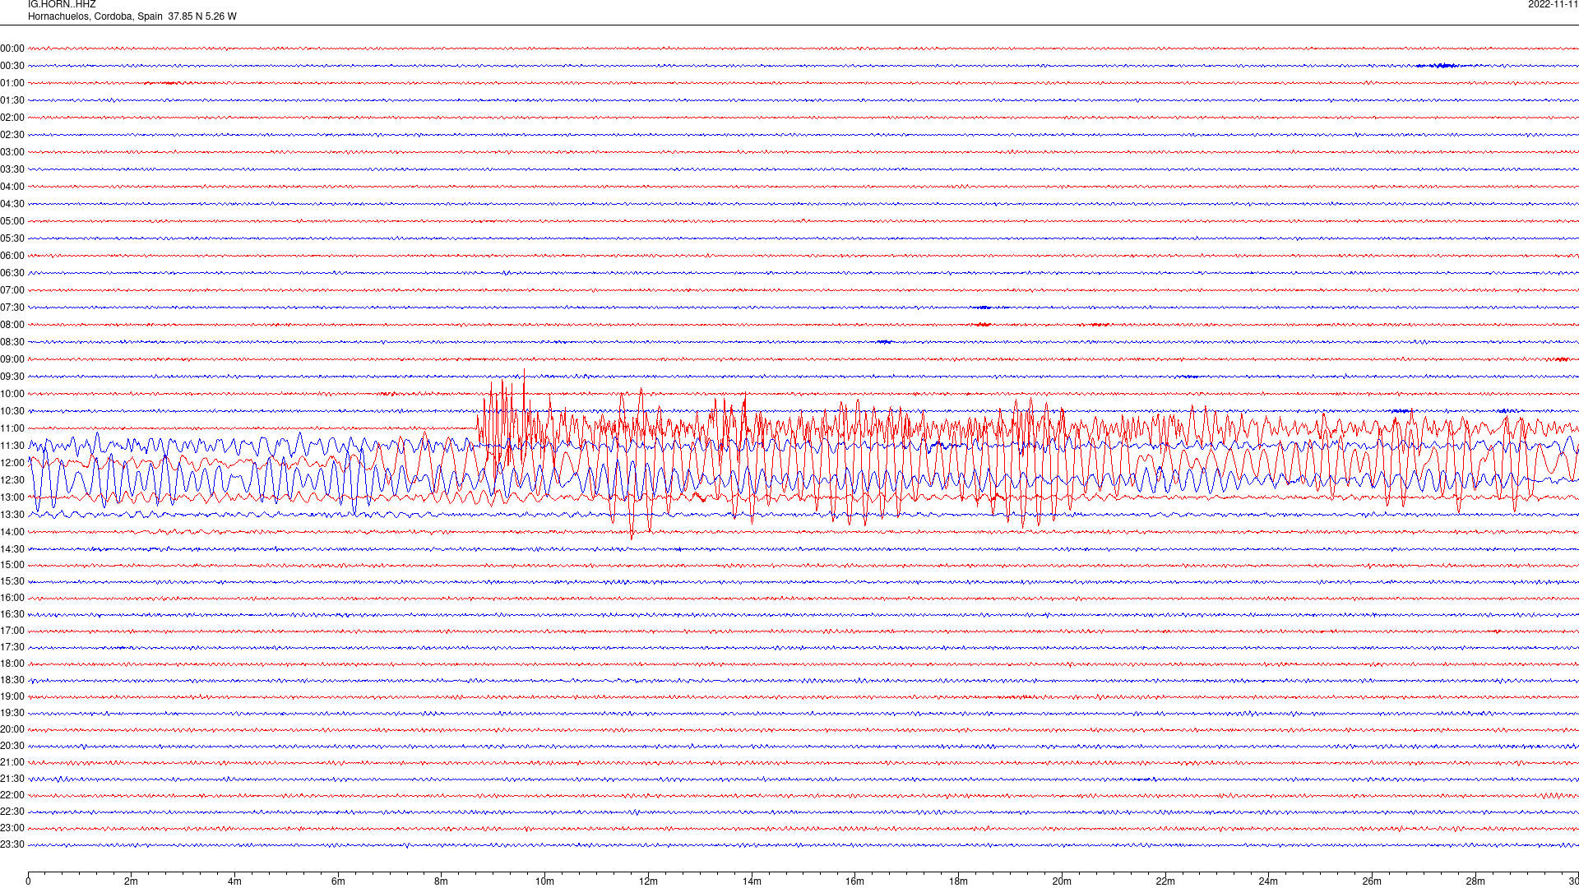
Task: Select the 01:30 trace time label
Action: tap(12, 100)
